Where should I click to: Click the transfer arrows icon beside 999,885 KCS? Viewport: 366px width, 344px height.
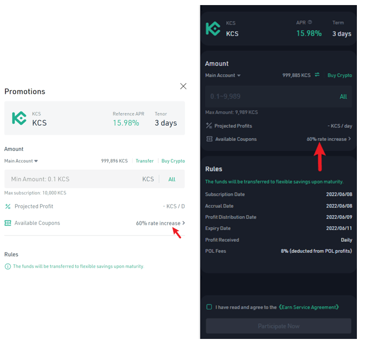[317, 74]
